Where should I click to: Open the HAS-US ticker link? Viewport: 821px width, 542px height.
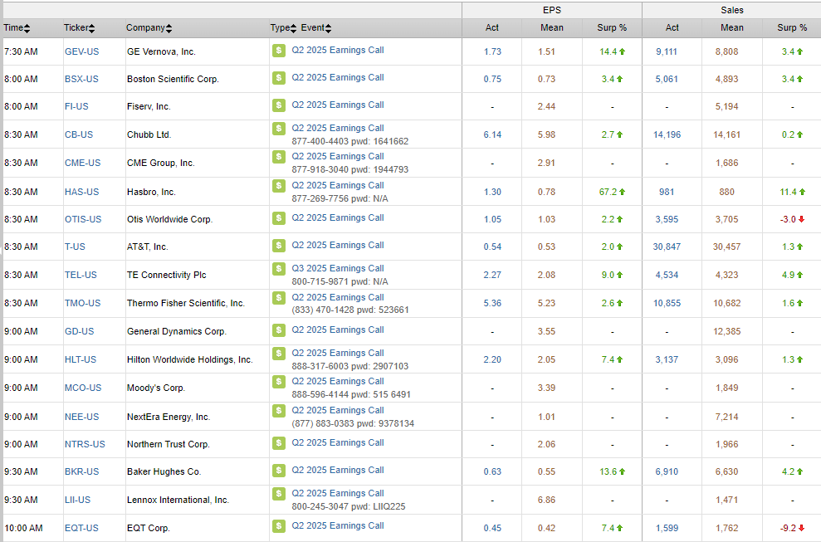81,192
